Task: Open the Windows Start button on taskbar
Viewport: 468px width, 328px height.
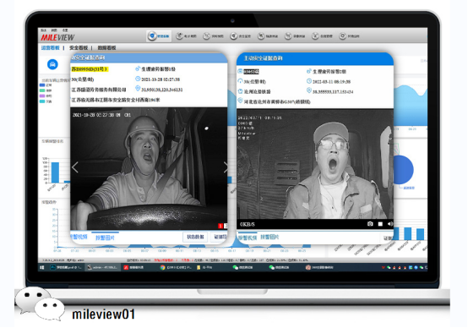Action: click(42, 267)
